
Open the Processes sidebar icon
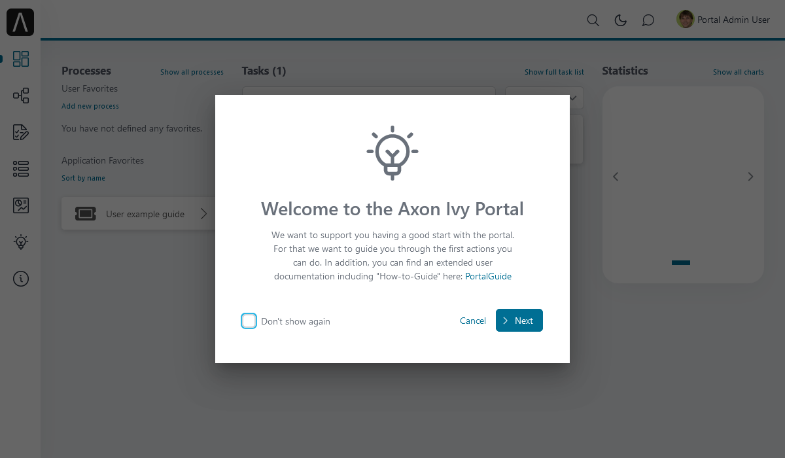pos(21,96)
